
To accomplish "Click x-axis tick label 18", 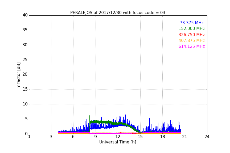I will (163, 137).
